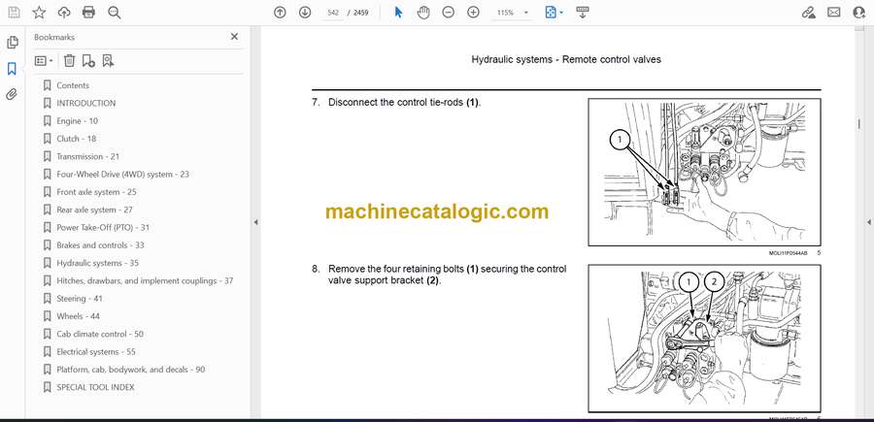Image resolution: width=874 pixels, height=422 pixels.
Task: Open the INTRODUCTION bookmark
Action: click(x=85, y=104)
